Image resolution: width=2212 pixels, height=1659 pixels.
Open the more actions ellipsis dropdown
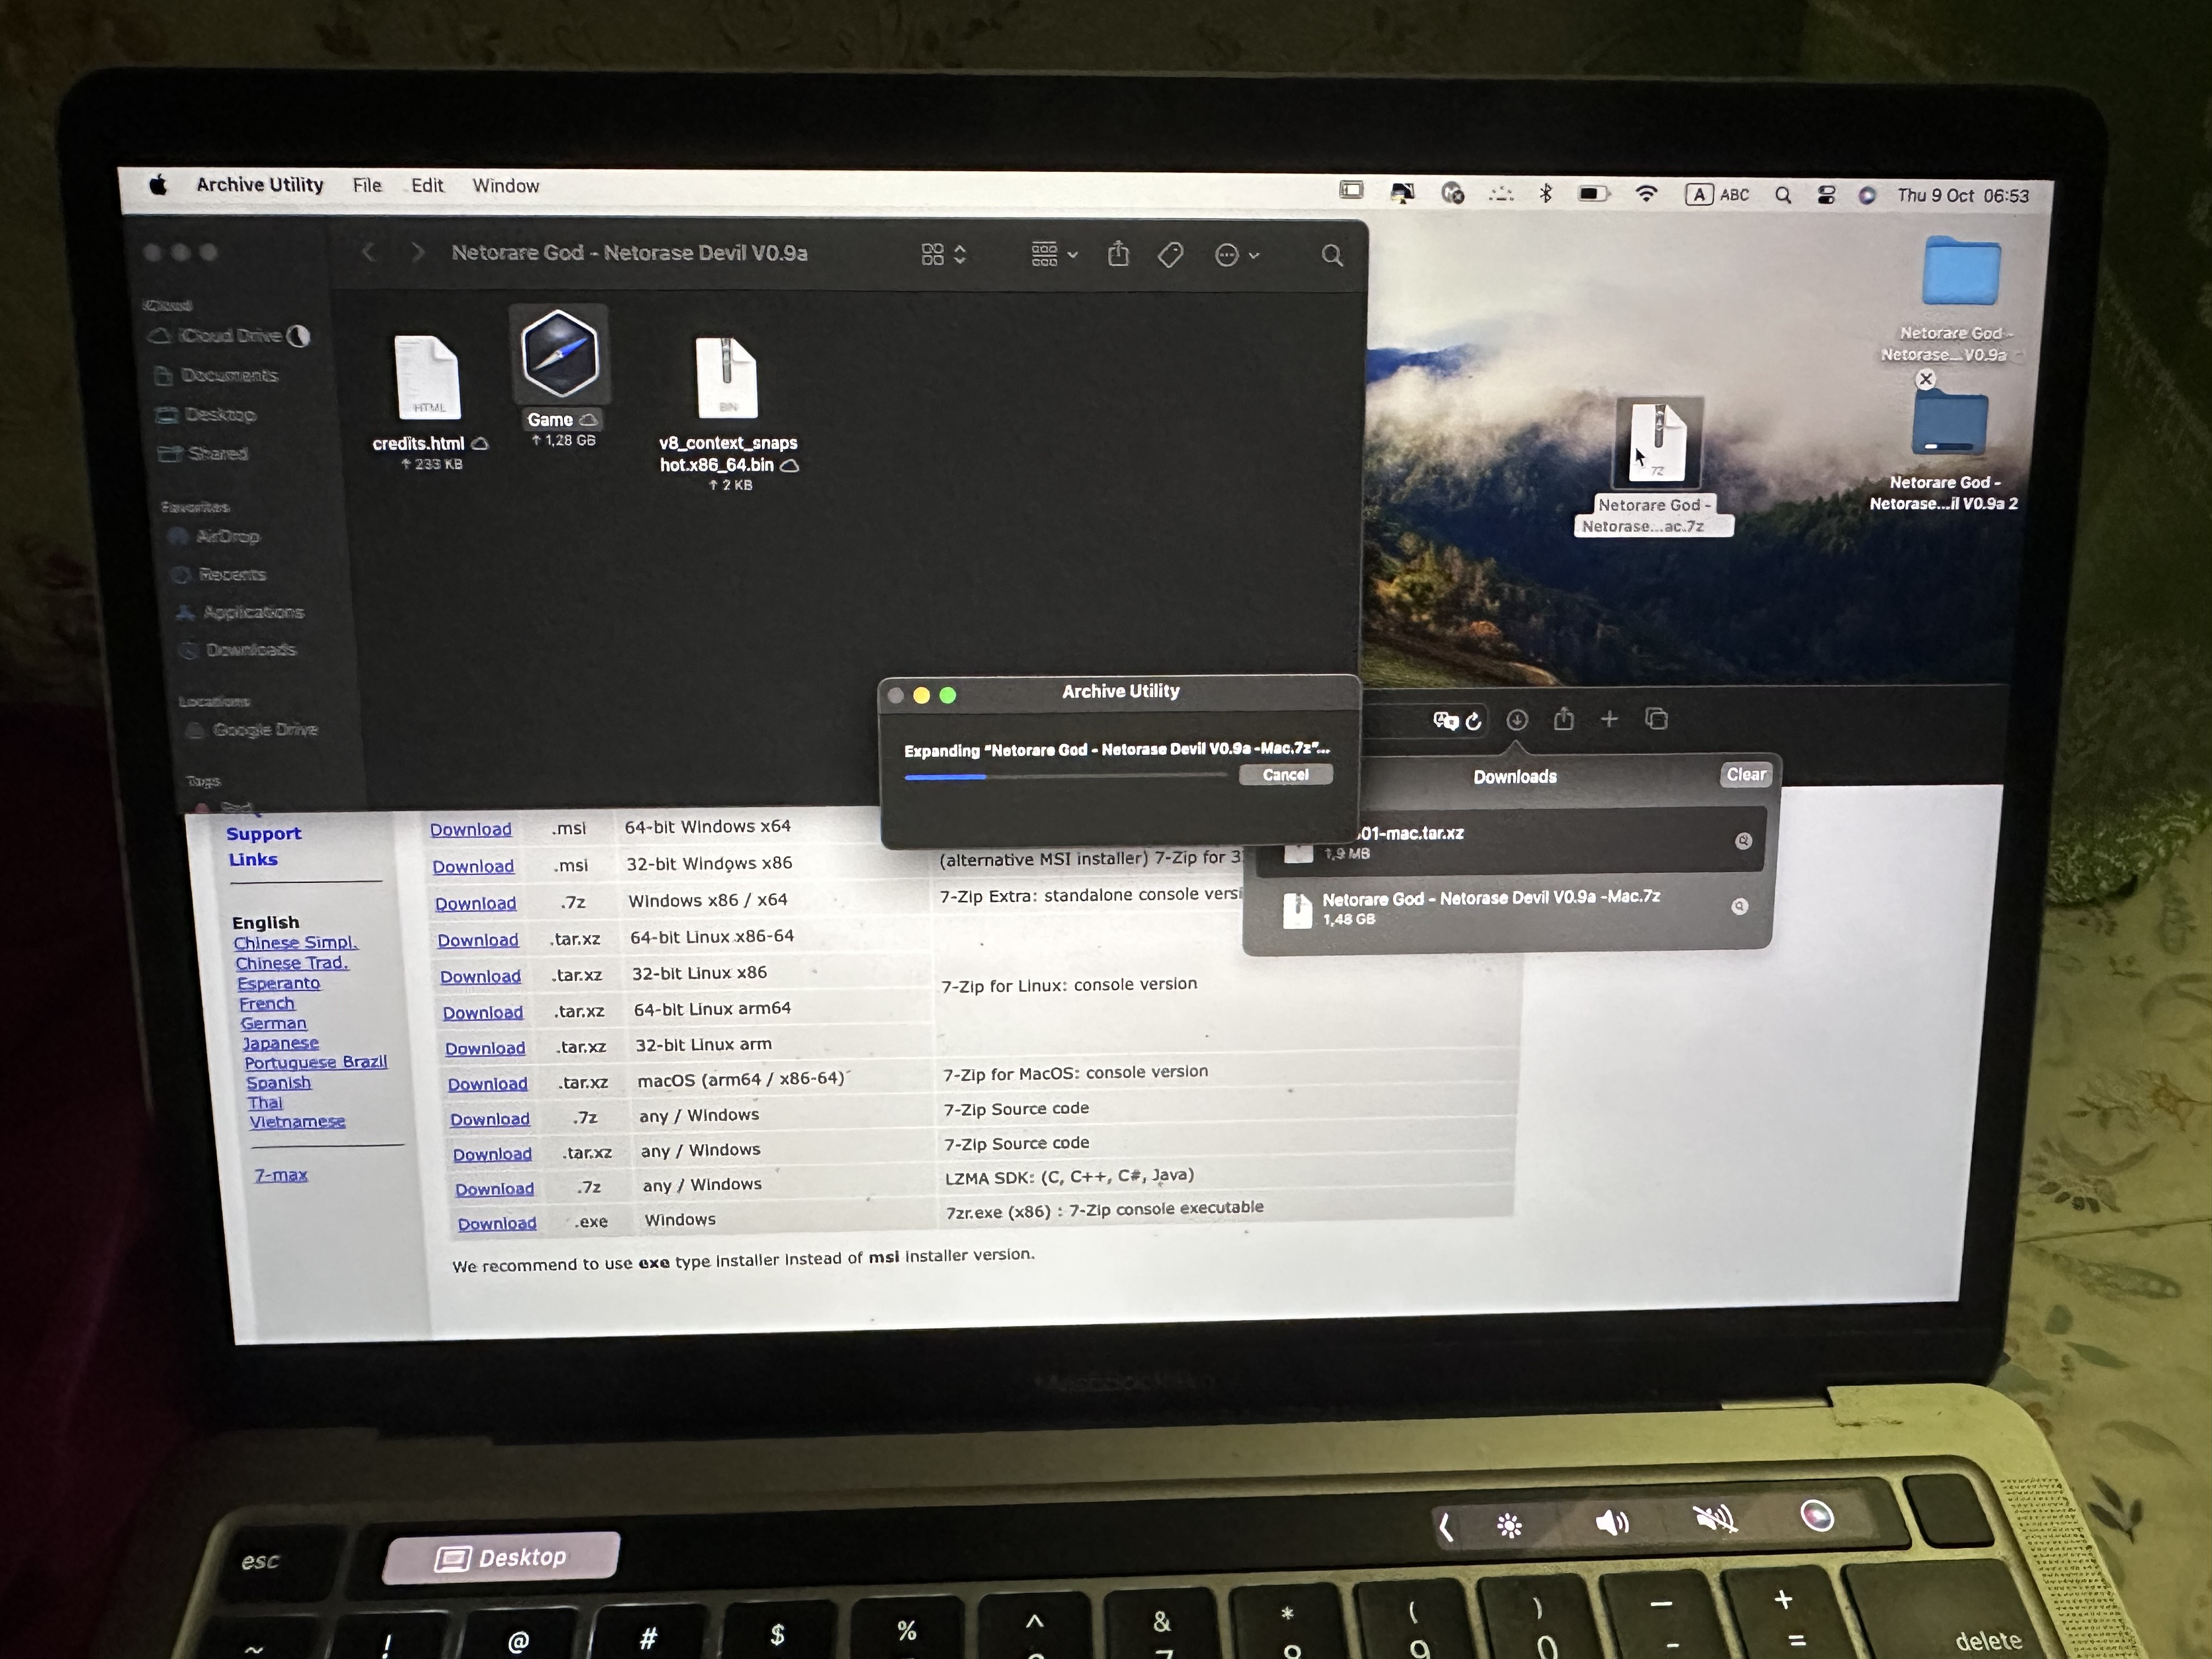(x=1236, y=256)
